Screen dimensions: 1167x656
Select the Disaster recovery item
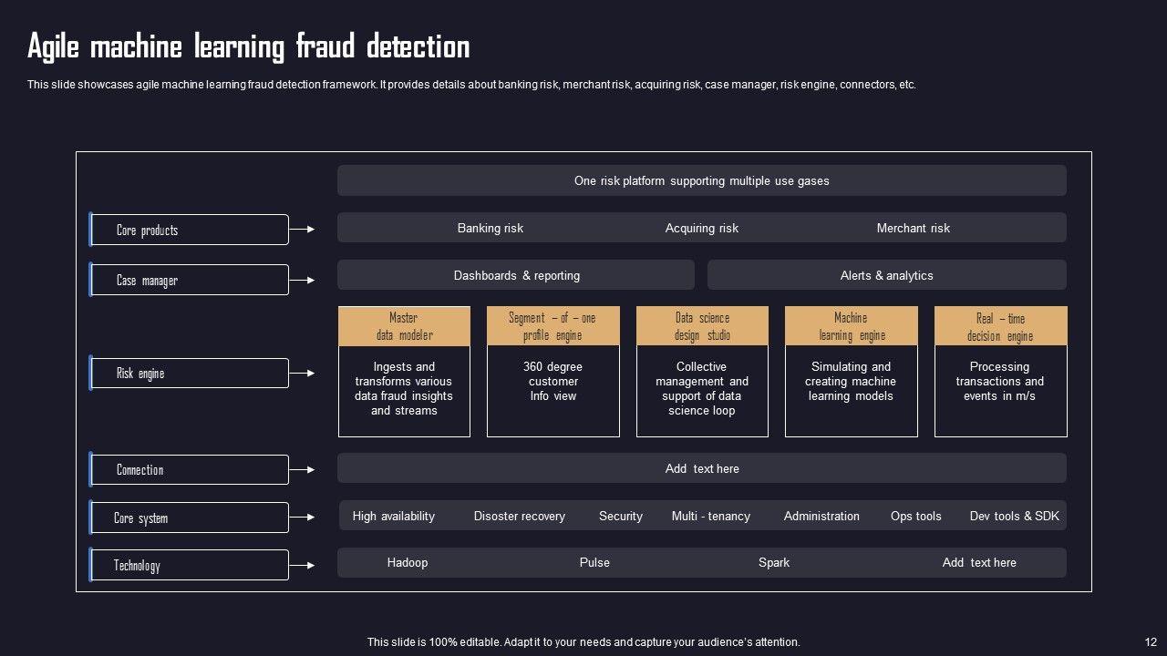click(519, 516)
